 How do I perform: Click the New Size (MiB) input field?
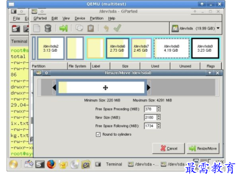click(150, 118)
